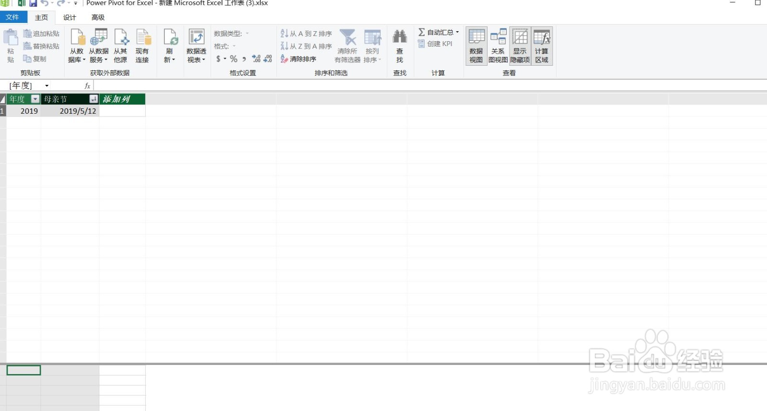Open 从数据库 import from database
The height and width of the screenshot is (411, 767).
[x=77, y=46]
